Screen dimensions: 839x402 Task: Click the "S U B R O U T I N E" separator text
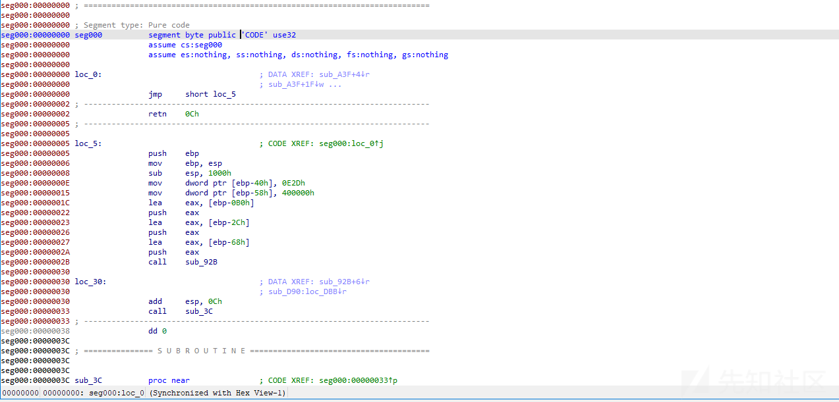(x=202, y=351)
